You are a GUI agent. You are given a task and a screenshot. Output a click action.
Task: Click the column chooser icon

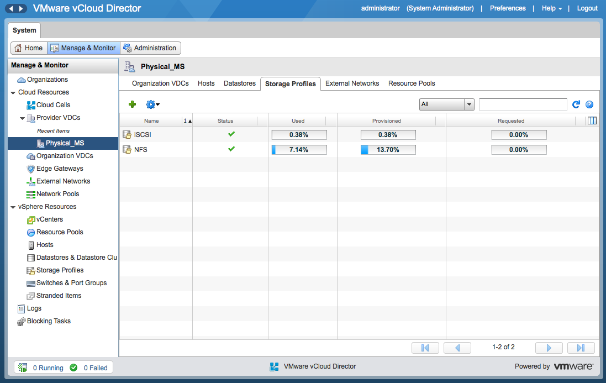tap(592, 121)
